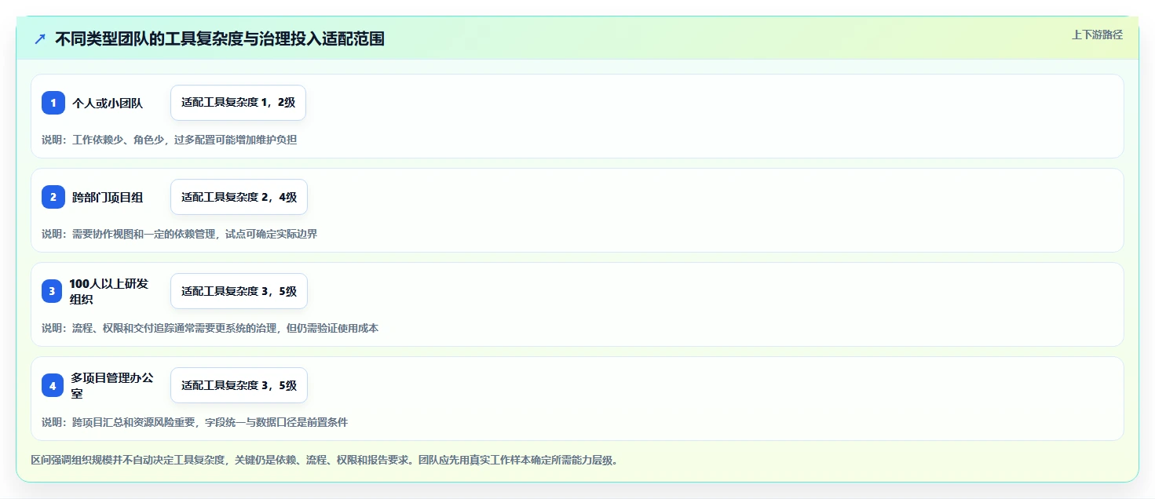Click the number 3 badge for 100人以上研发组织

(53, 291)
